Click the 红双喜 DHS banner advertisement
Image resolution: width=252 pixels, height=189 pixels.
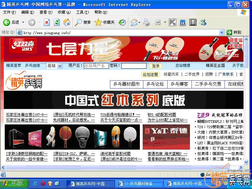[x=123, y=49]
